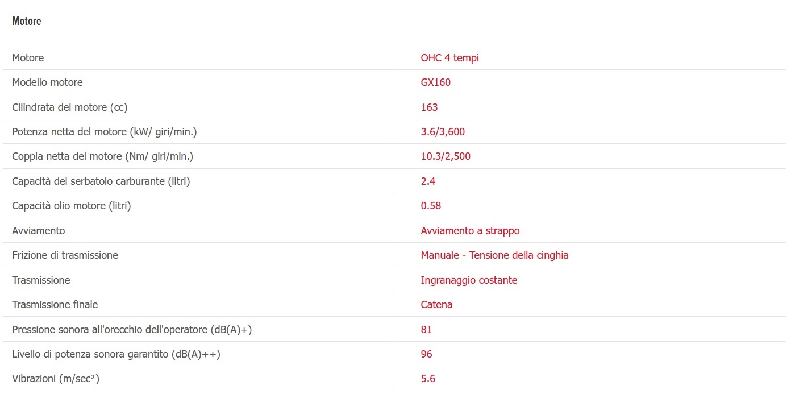Click the 0.58 oil capacity value
The width and height of the screenshot is (795, 398).
pos(431,206)
